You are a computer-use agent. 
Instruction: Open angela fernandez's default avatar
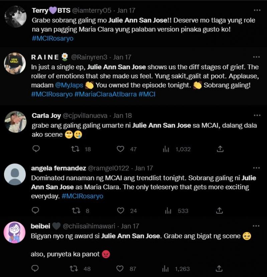coord(15,174)
